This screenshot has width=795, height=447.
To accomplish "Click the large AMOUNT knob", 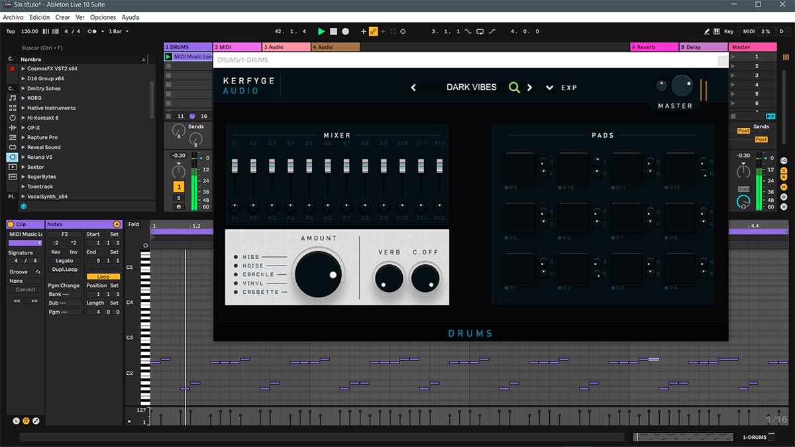I will click(319, 273).
